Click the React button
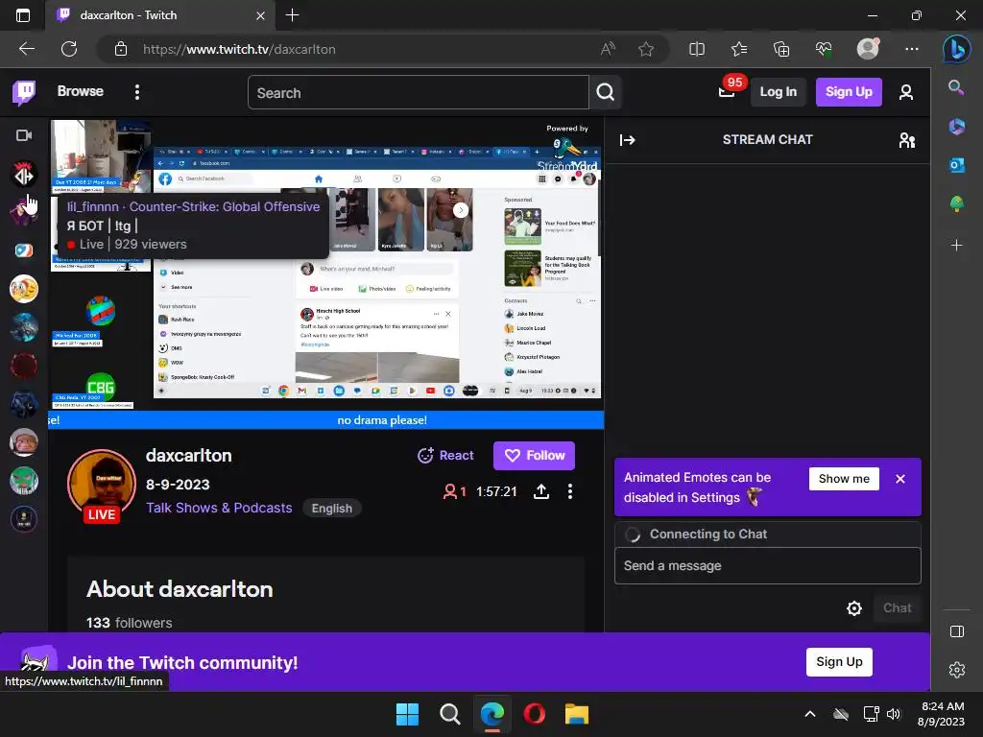 tap(445, 456)
